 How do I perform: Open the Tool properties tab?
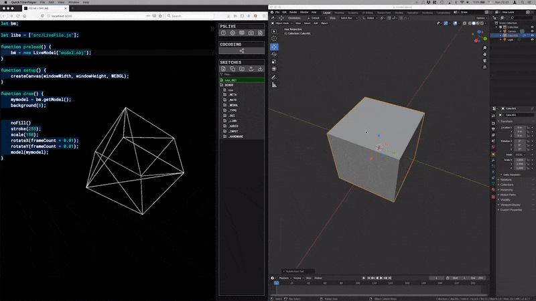(493, 116)
